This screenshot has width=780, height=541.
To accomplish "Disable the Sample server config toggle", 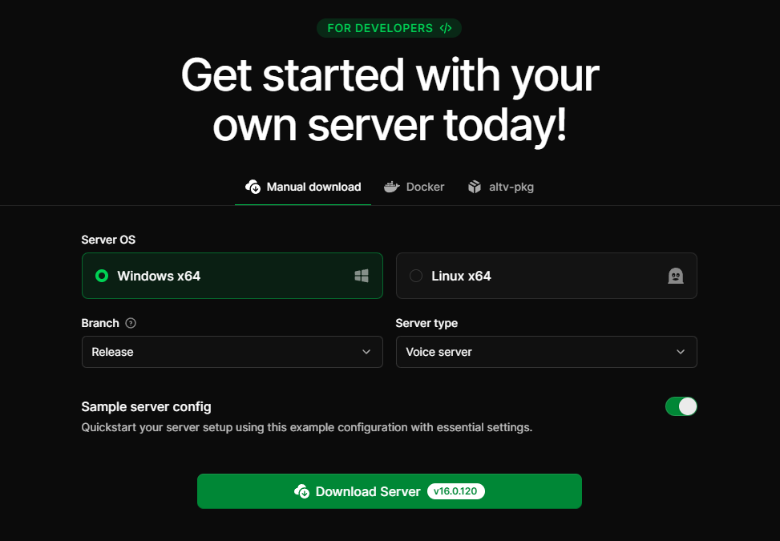I will click(x=681, y=406).
